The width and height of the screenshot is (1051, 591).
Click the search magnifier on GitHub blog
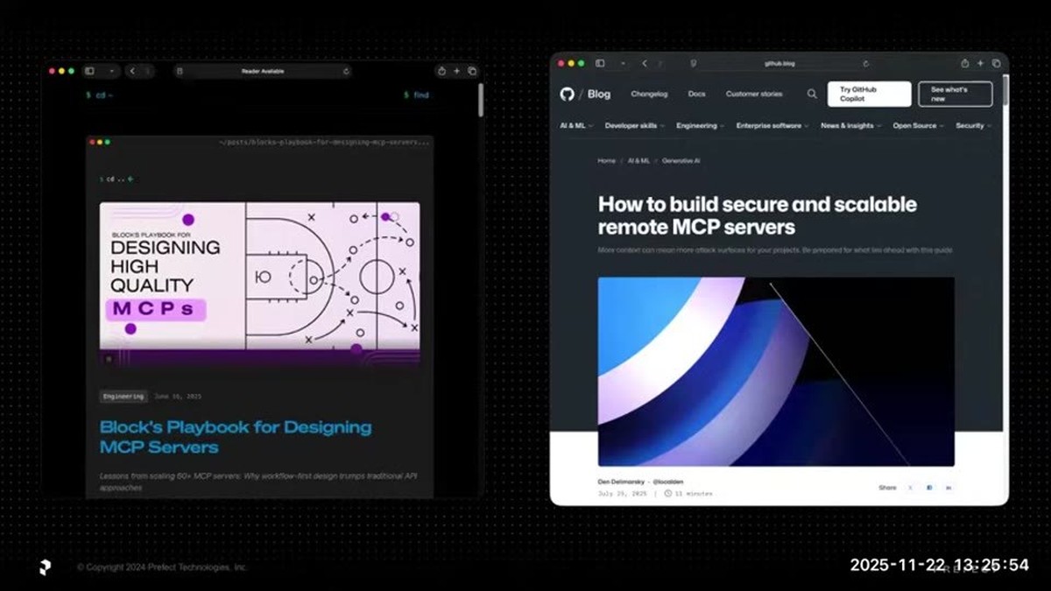pos(812,94)
